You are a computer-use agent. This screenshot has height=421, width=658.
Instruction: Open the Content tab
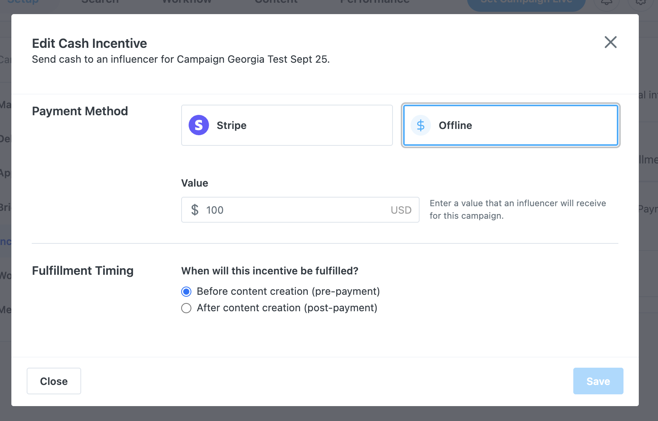[276, 2]
